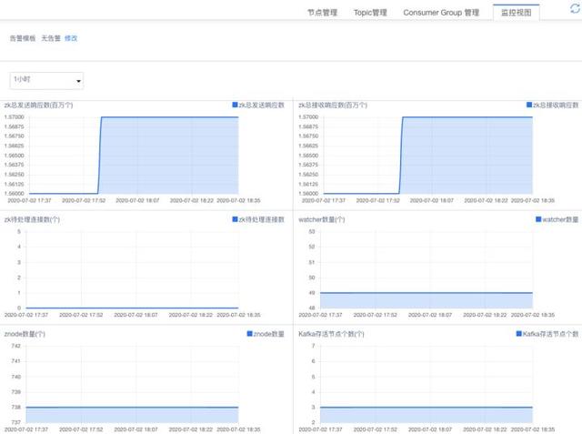Open the Topic管理 tab
This screenshot has height=434, width=582.
pyautogui.click(x=370, y=13)
